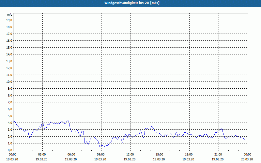Click the 19.03.20 date under 18:00

coord(188,159)
